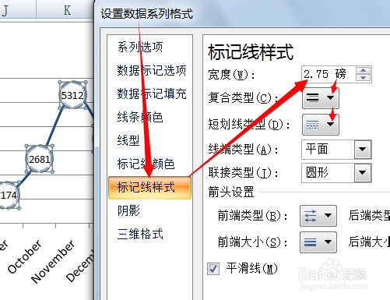Viewport: 390px width, 300px height.
Task: Click the 宽度 width input field
Action: 328,74
